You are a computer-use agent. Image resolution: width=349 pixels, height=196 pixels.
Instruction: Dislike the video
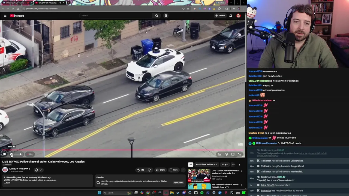(149, 170)
